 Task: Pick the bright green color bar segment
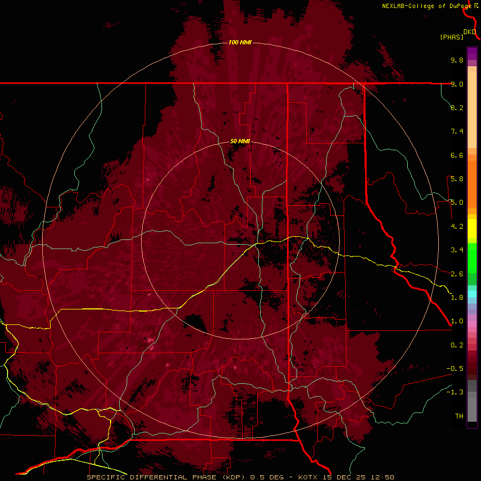point(472,258)
